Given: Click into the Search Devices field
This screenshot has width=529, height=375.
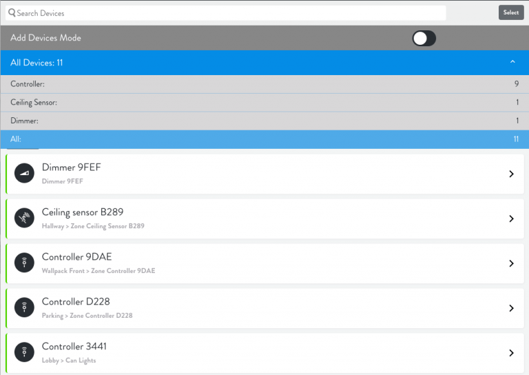Looking at the screenshot, I should point(227,13).
